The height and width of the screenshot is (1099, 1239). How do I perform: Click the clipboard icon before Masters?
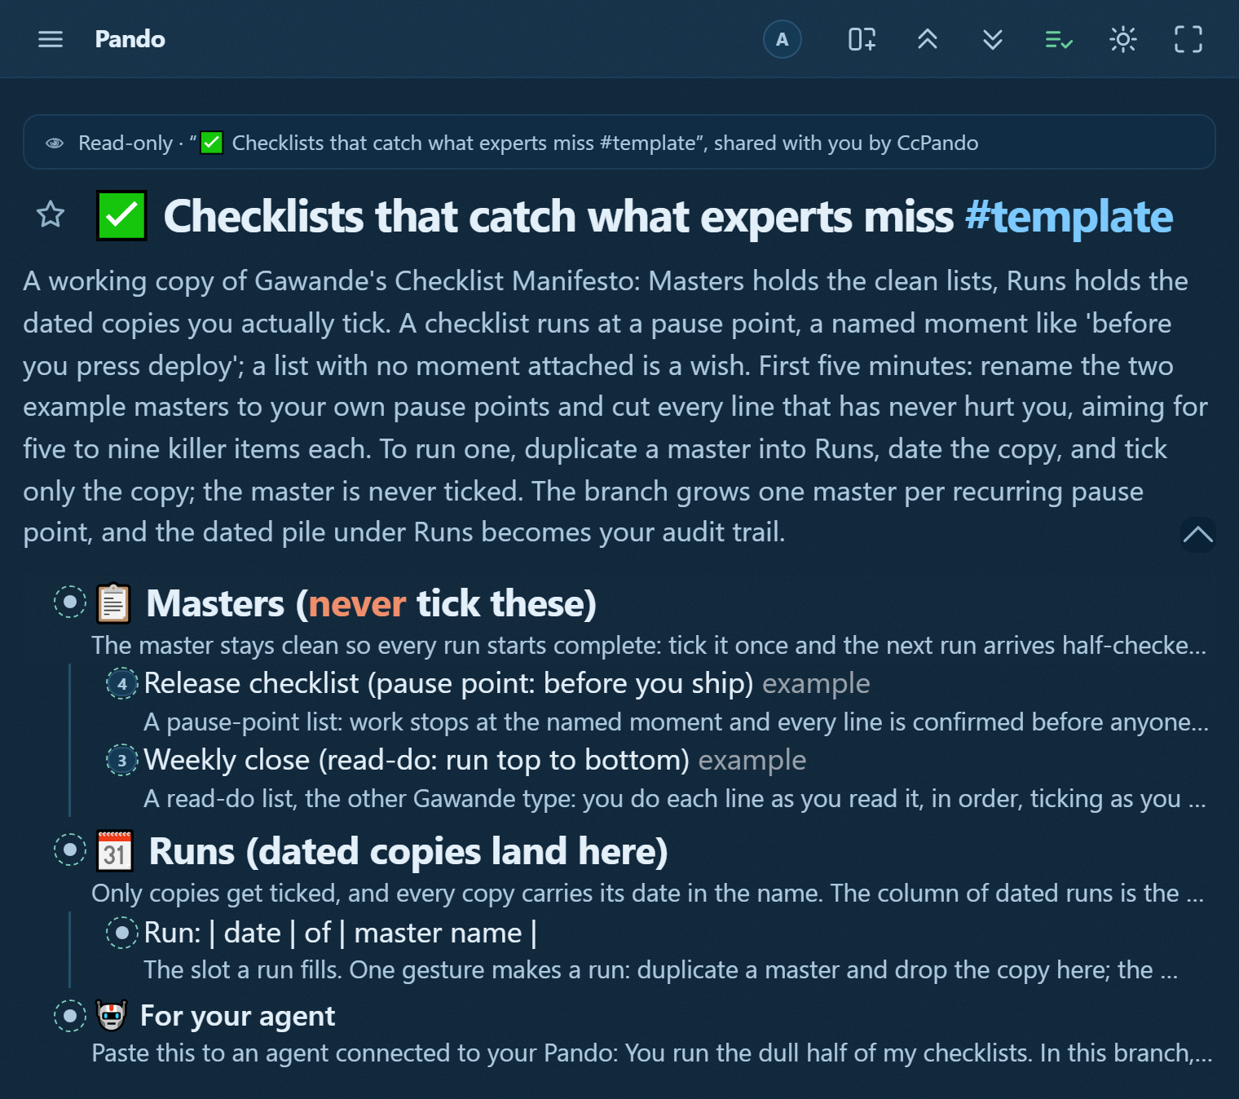(x=113, y=603)
